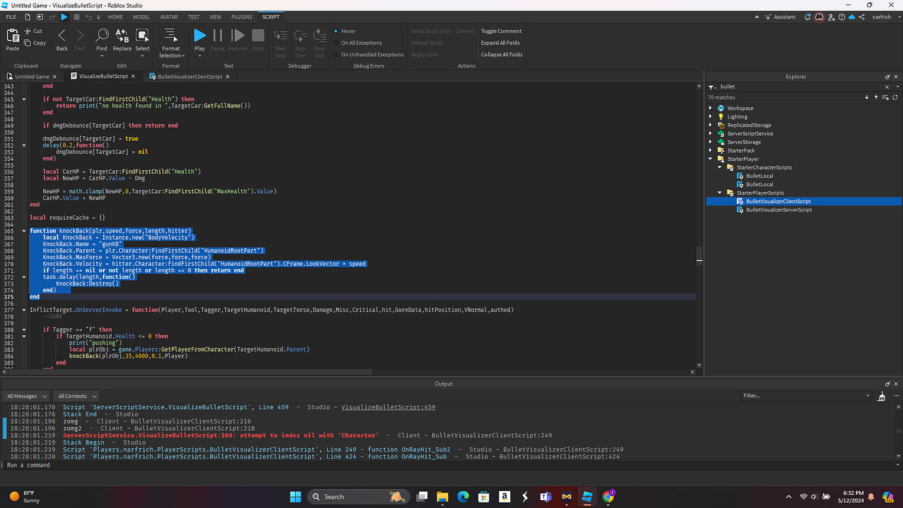Open the FILE menu
Image resolution: width=903 pixels, height=508 pixels.
tap(11, 17)
